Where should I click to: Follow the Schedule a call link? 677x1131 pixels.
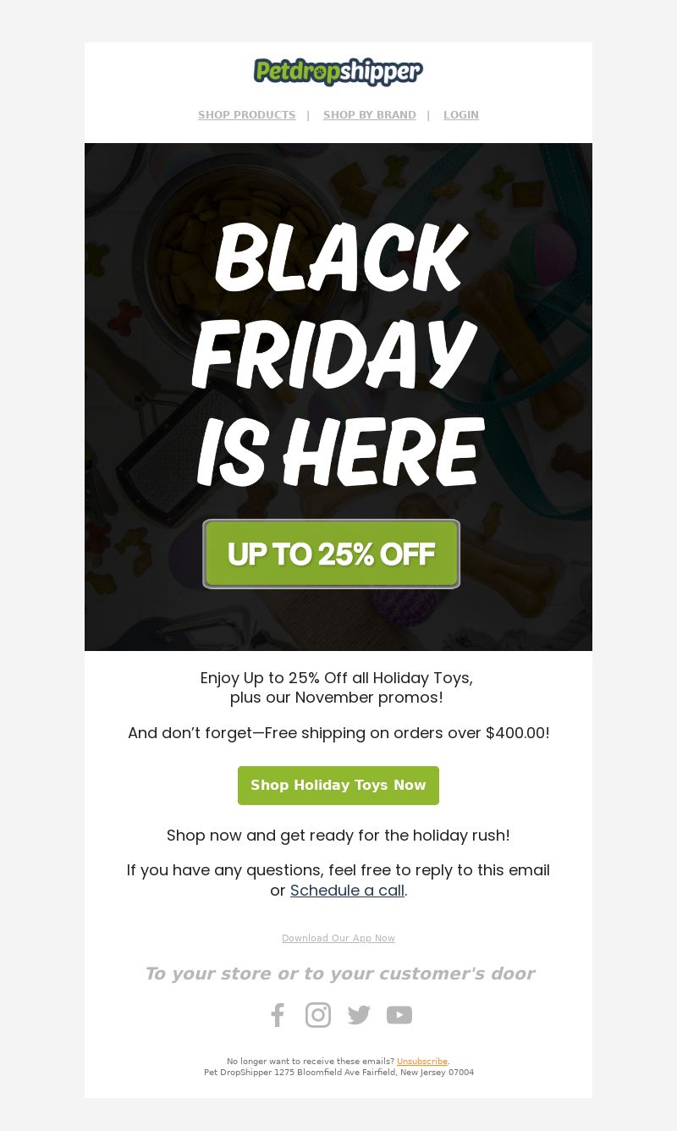(x=347, y=891)
